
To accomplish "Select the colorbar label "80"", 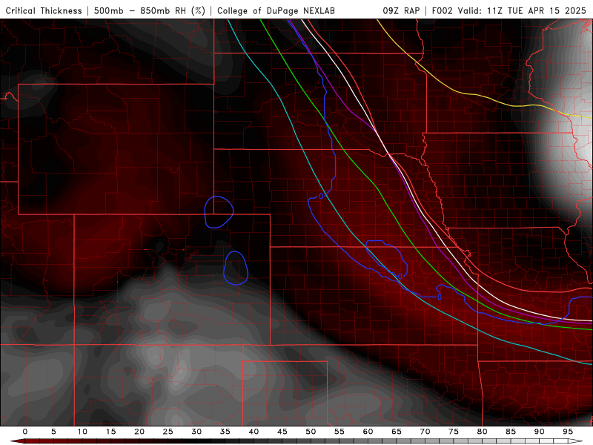I will (482, 432).
